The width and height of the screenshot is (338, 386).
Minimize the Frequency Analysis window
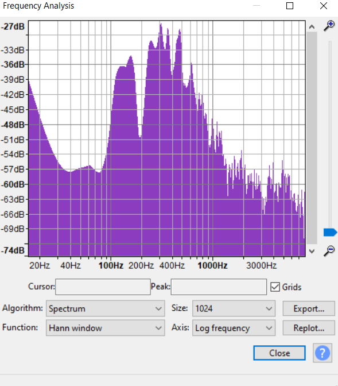pyautogui.click(x=257, y=5)
